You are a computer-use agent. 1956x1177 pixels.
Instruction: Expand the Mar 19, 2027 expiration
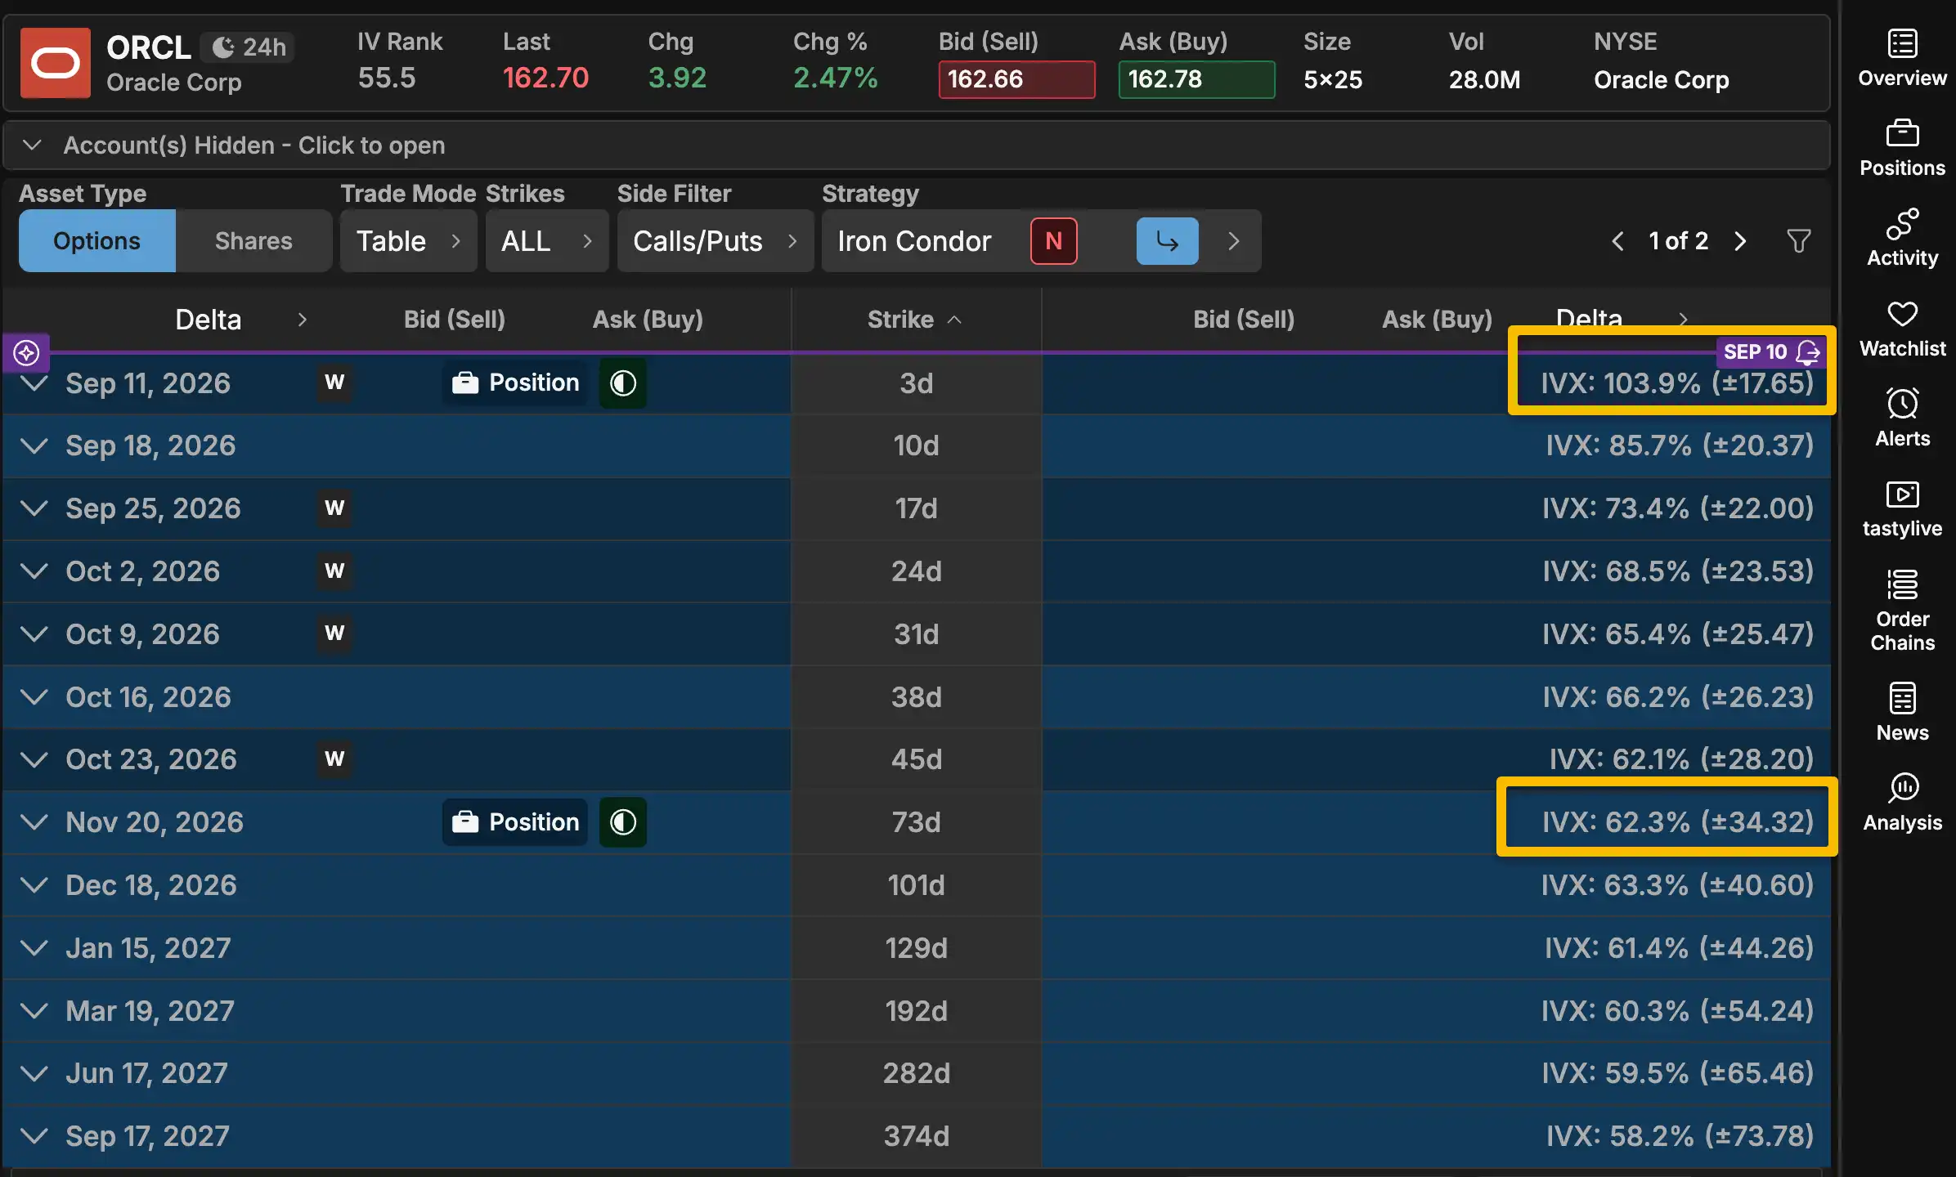[x=34, y=1010]
